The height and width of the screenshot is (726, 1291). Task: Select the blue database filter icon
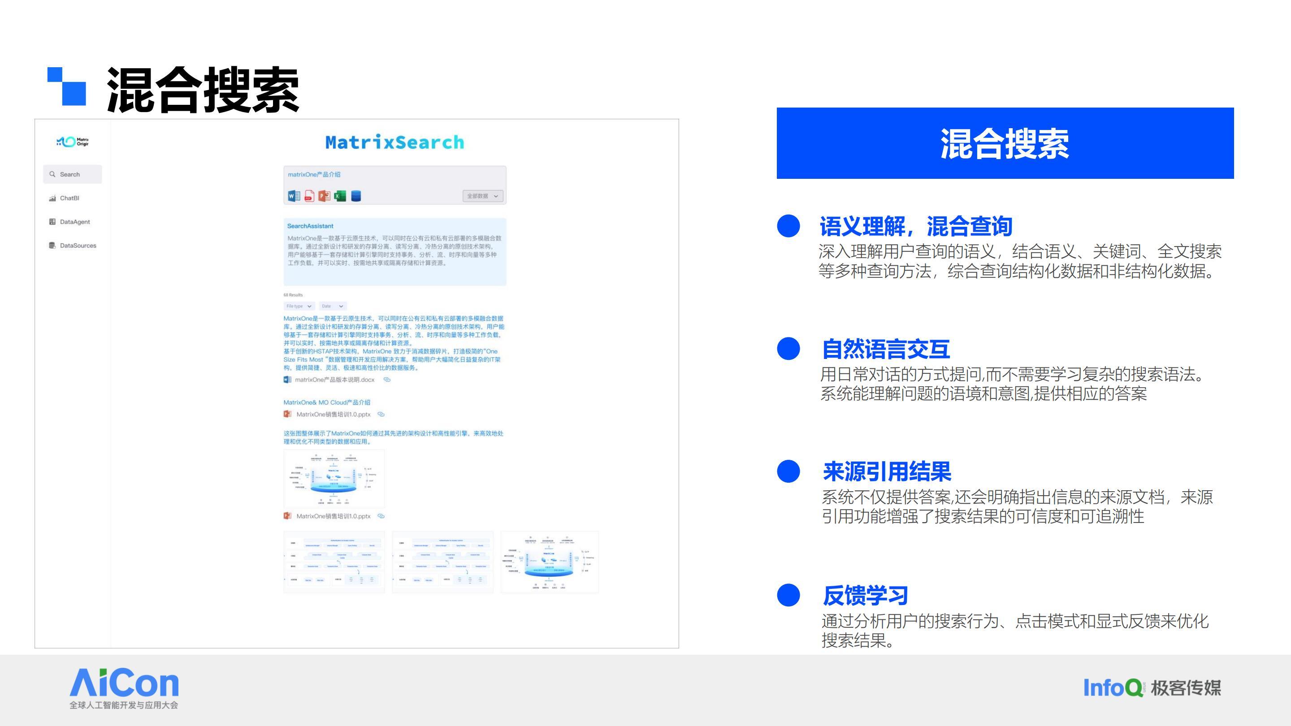(356, 196)
